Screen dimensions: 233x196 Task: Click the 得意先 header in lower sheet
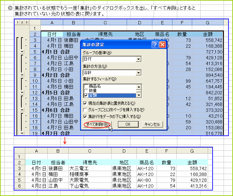(90, 163)
